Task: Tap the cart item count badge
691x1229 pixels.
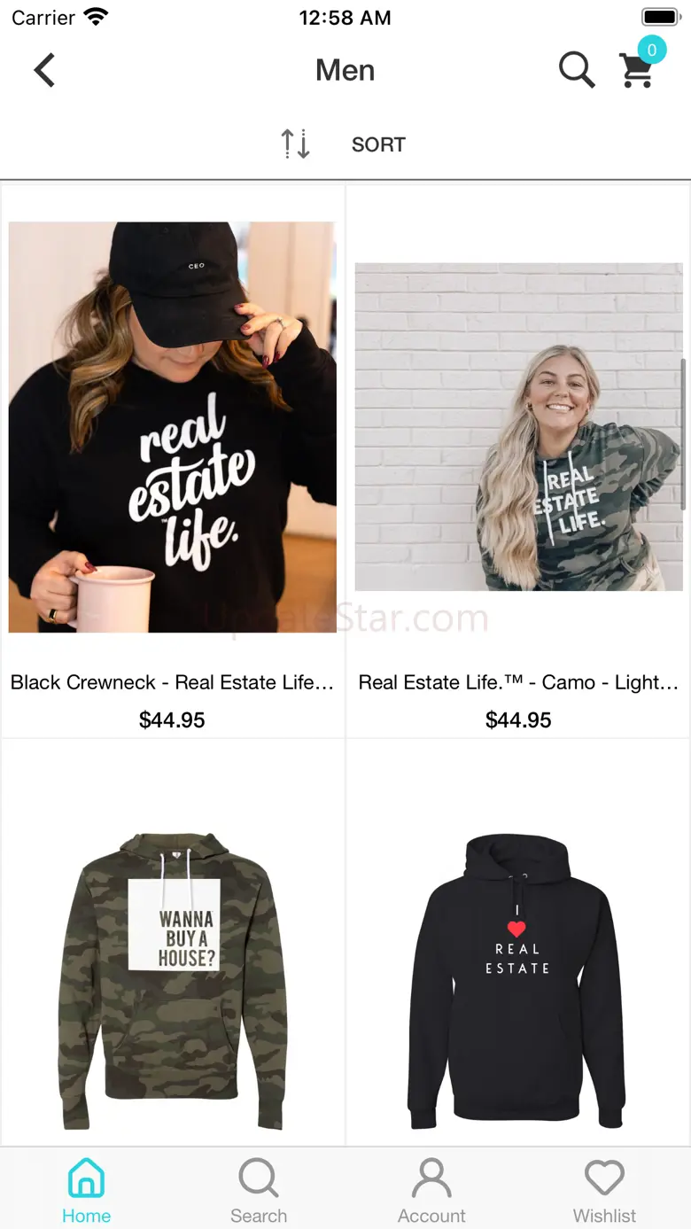Action: pyautogui.click(x=652, y=51)
